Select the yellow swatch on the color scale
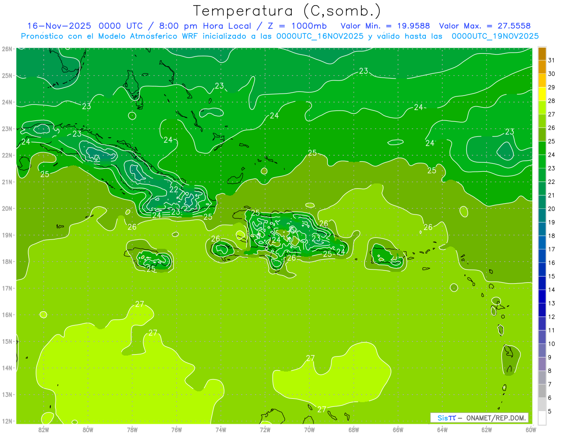 (542, 94)
